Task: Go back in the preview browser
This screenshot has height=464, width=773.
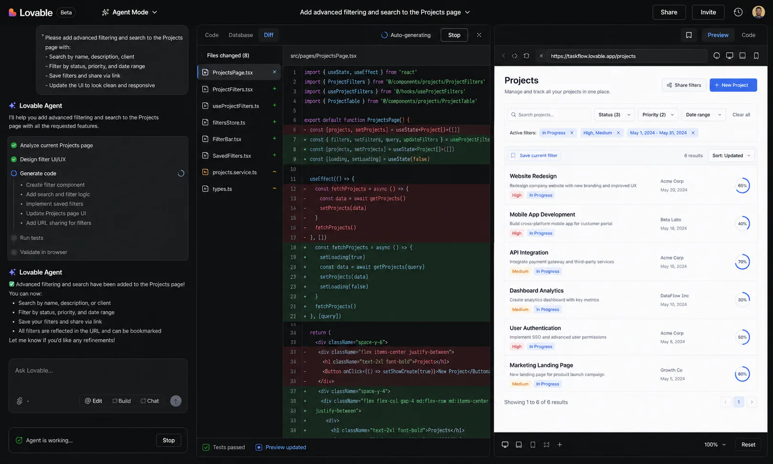Action: click(x=503, y=56)
